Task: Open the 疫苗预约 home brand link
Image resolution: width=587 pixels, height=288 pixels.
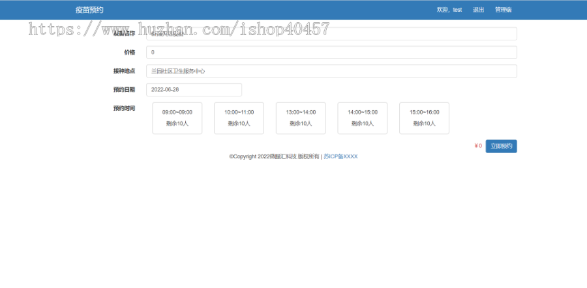Action: pos(89,10)
